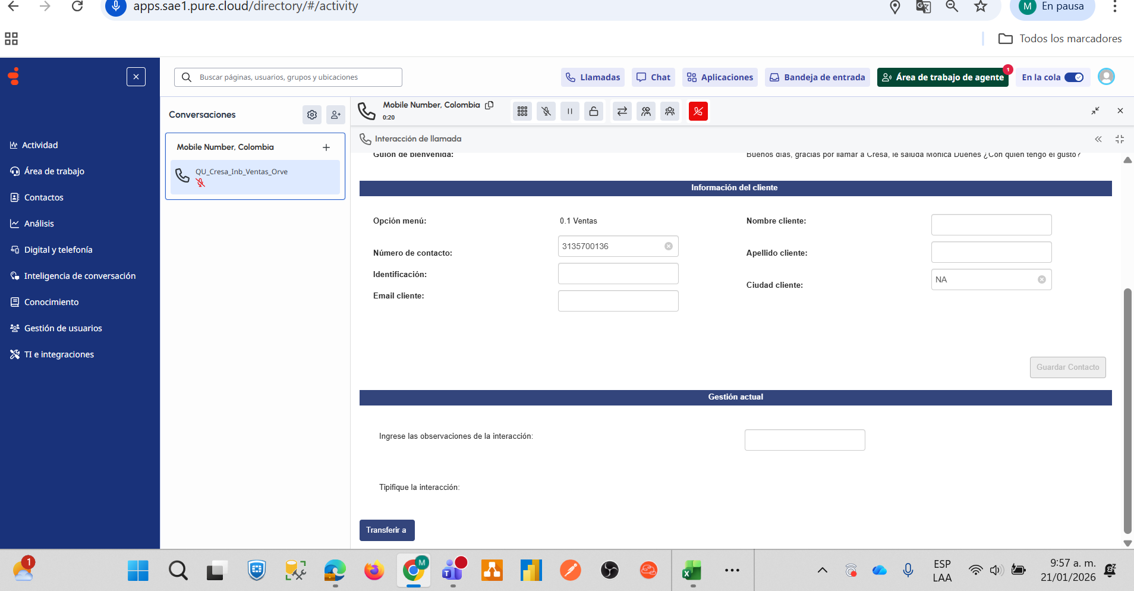Open the Chat panel
This screenshot has width=1134, height=591.
tap(653, 77)
